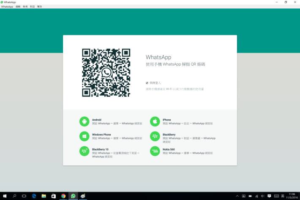This screenshot has width=300, height=200.
Task: Click the green Nokia S60 icon
Action: (x=155, y=151)
